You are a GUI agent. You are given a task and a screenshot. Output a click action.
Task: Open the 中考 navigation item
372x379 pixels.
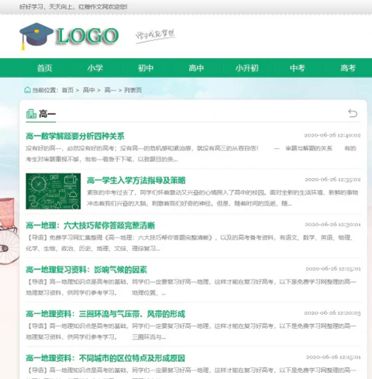click(x=298, y=68)
